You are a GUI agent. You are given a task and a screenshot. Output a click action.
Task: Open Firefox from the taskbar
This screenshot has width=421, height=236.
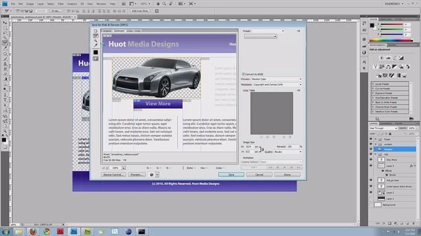point(34,231)
